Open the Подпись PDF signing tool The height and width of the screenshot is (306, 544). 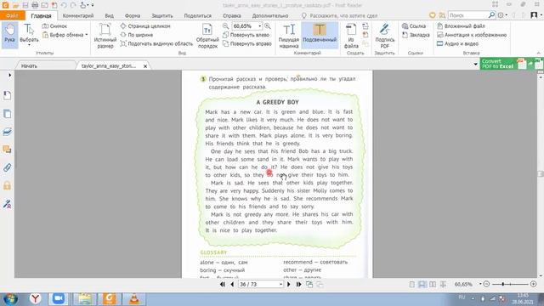[384, 36]
